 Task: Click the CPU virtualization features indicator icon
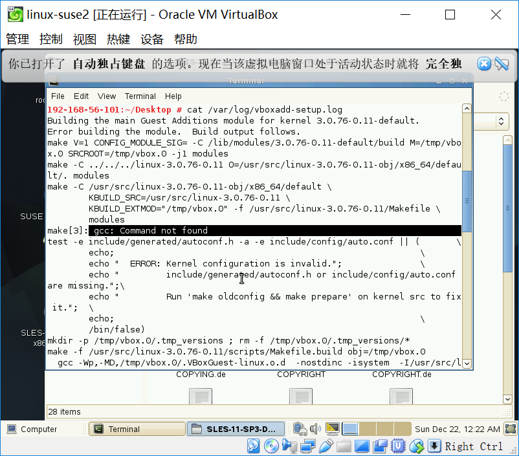coord(398,446)
